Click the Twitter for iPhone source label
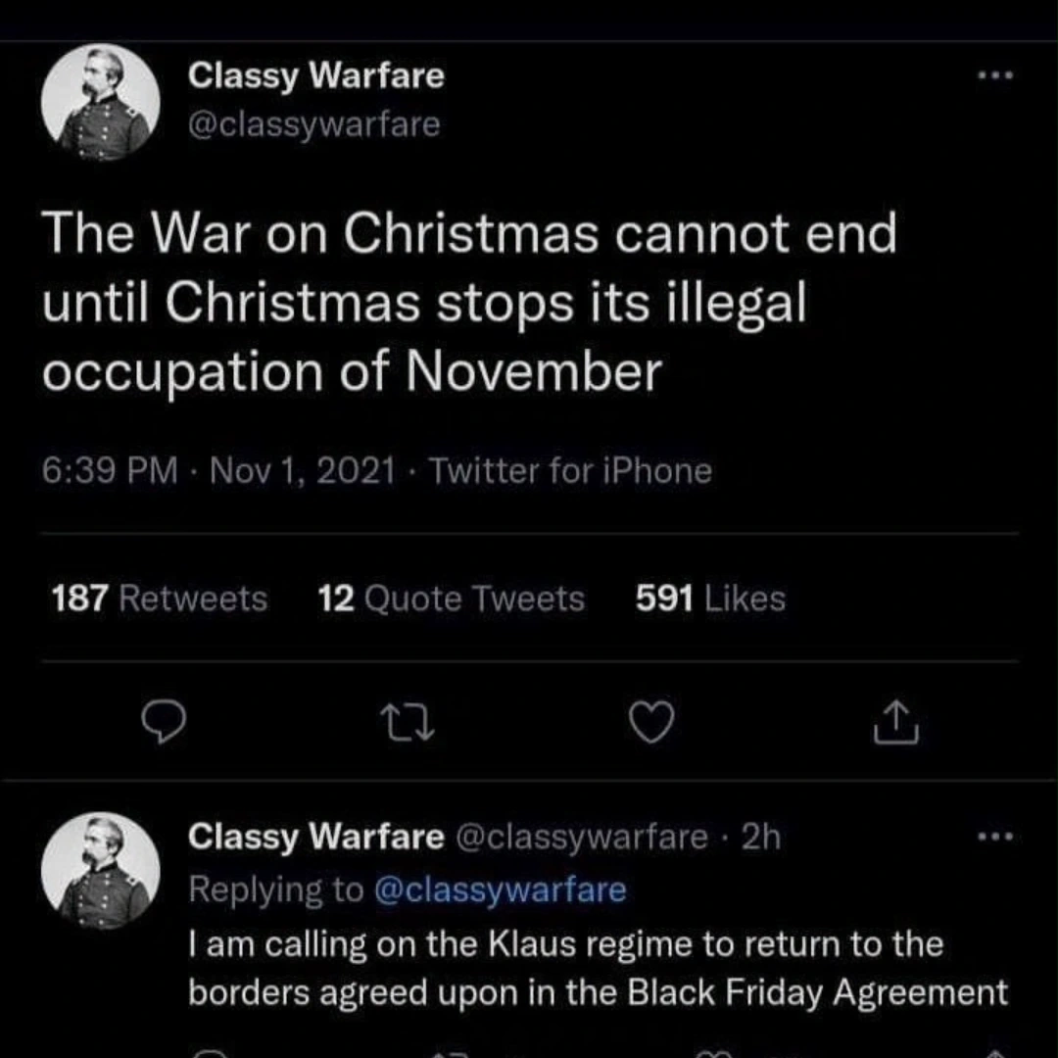This screenshot has height=1058, width=1058. tap(570, 471)
